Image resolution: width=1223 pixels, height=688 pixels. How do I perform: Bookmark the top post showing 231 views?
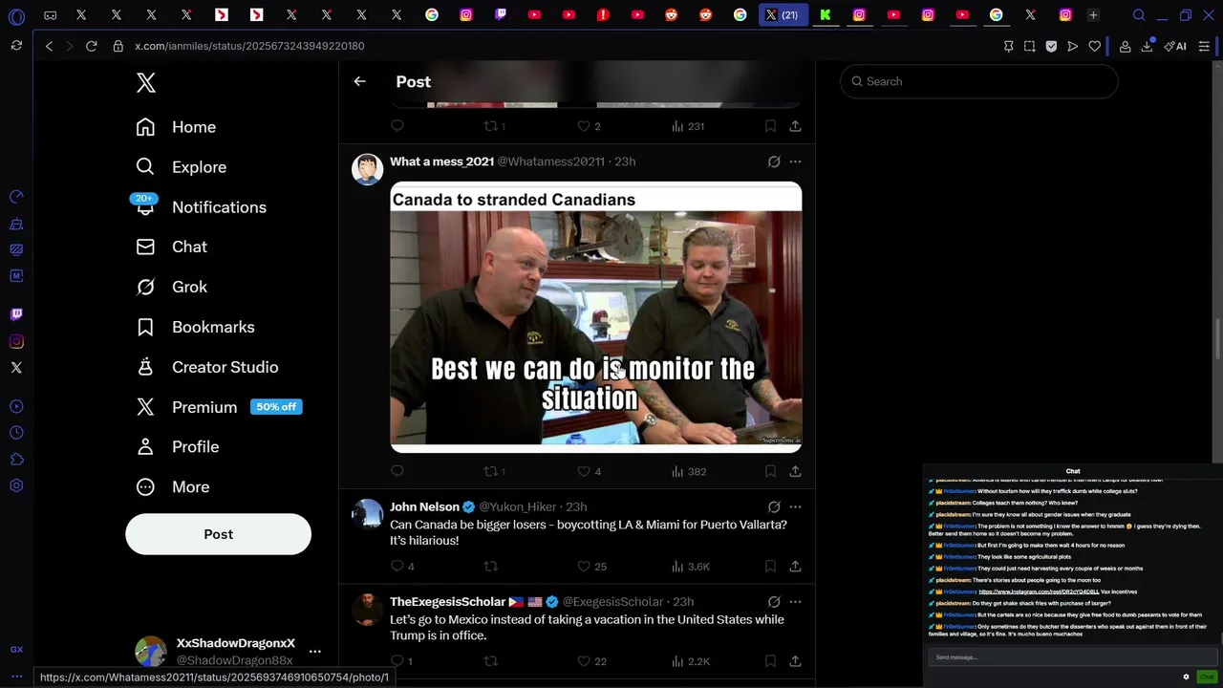[770, 126]
